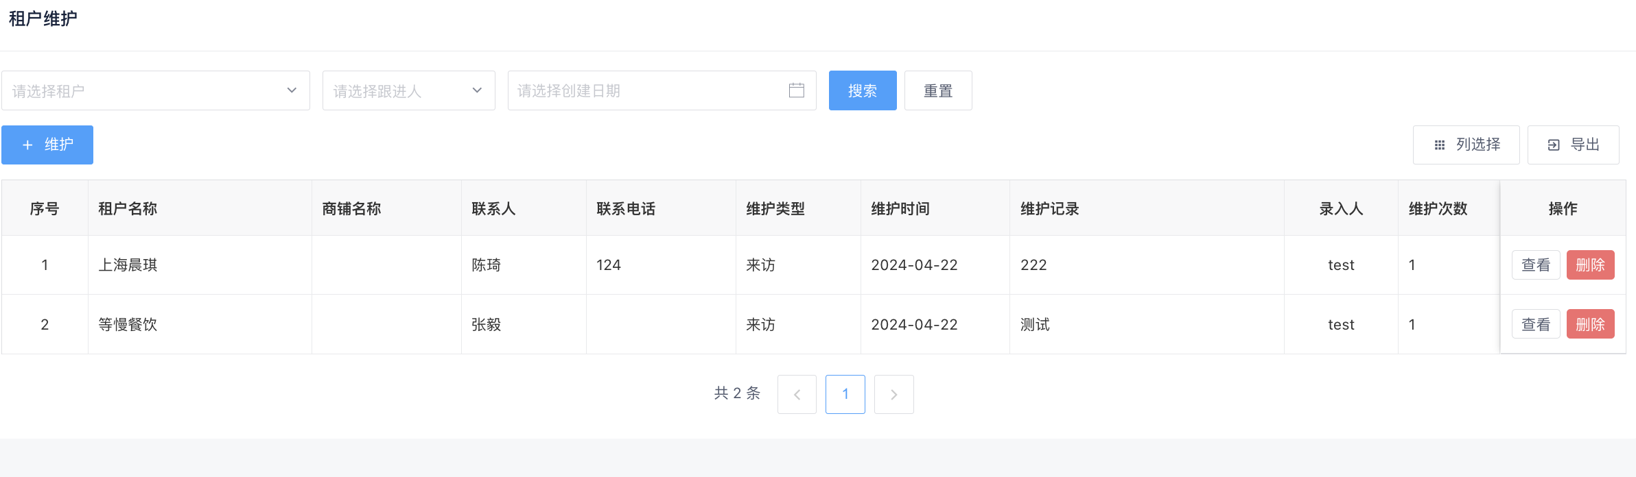
Task: Open the 请选择跟进人 dropdown
Action: point(408,90)
